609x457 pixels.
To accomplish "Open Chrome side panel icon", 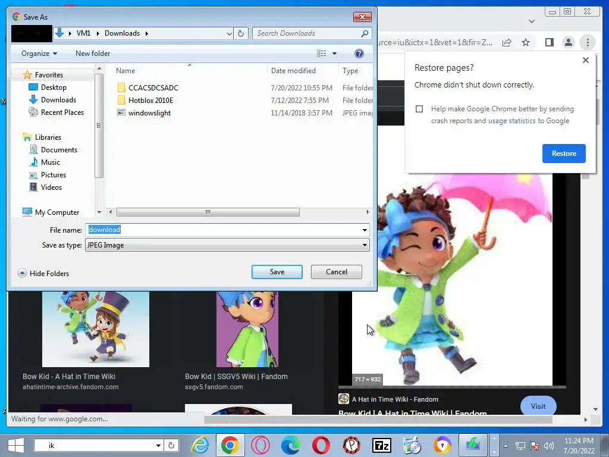I will 549,42.
